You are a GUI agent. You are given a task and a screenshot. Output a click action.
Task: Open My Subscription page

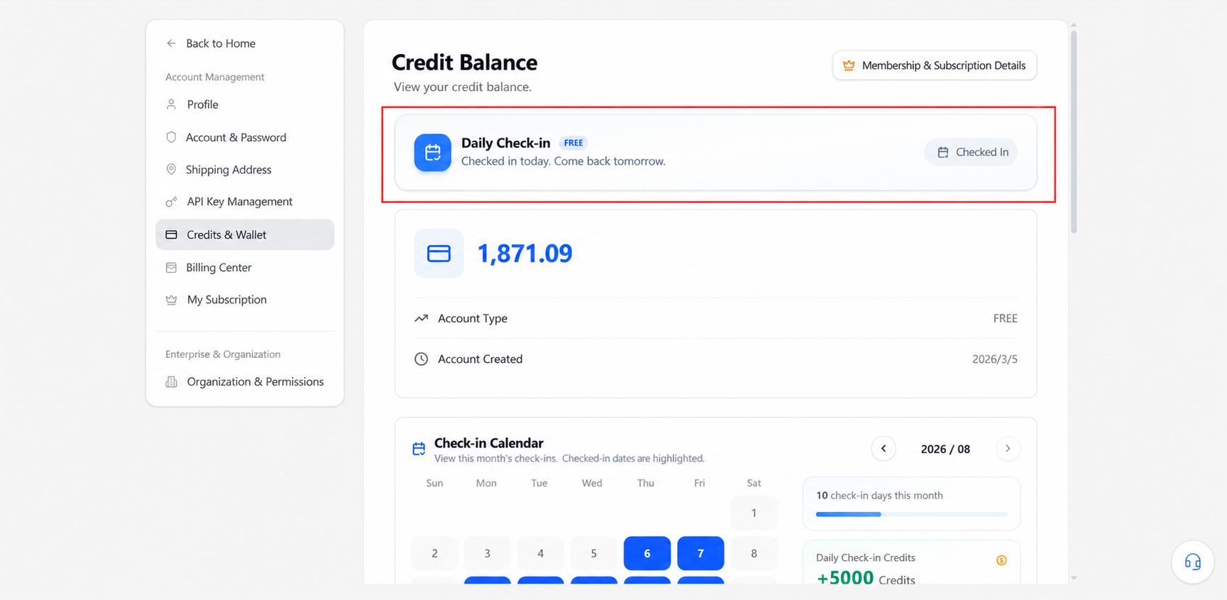[x=245, y=300]
